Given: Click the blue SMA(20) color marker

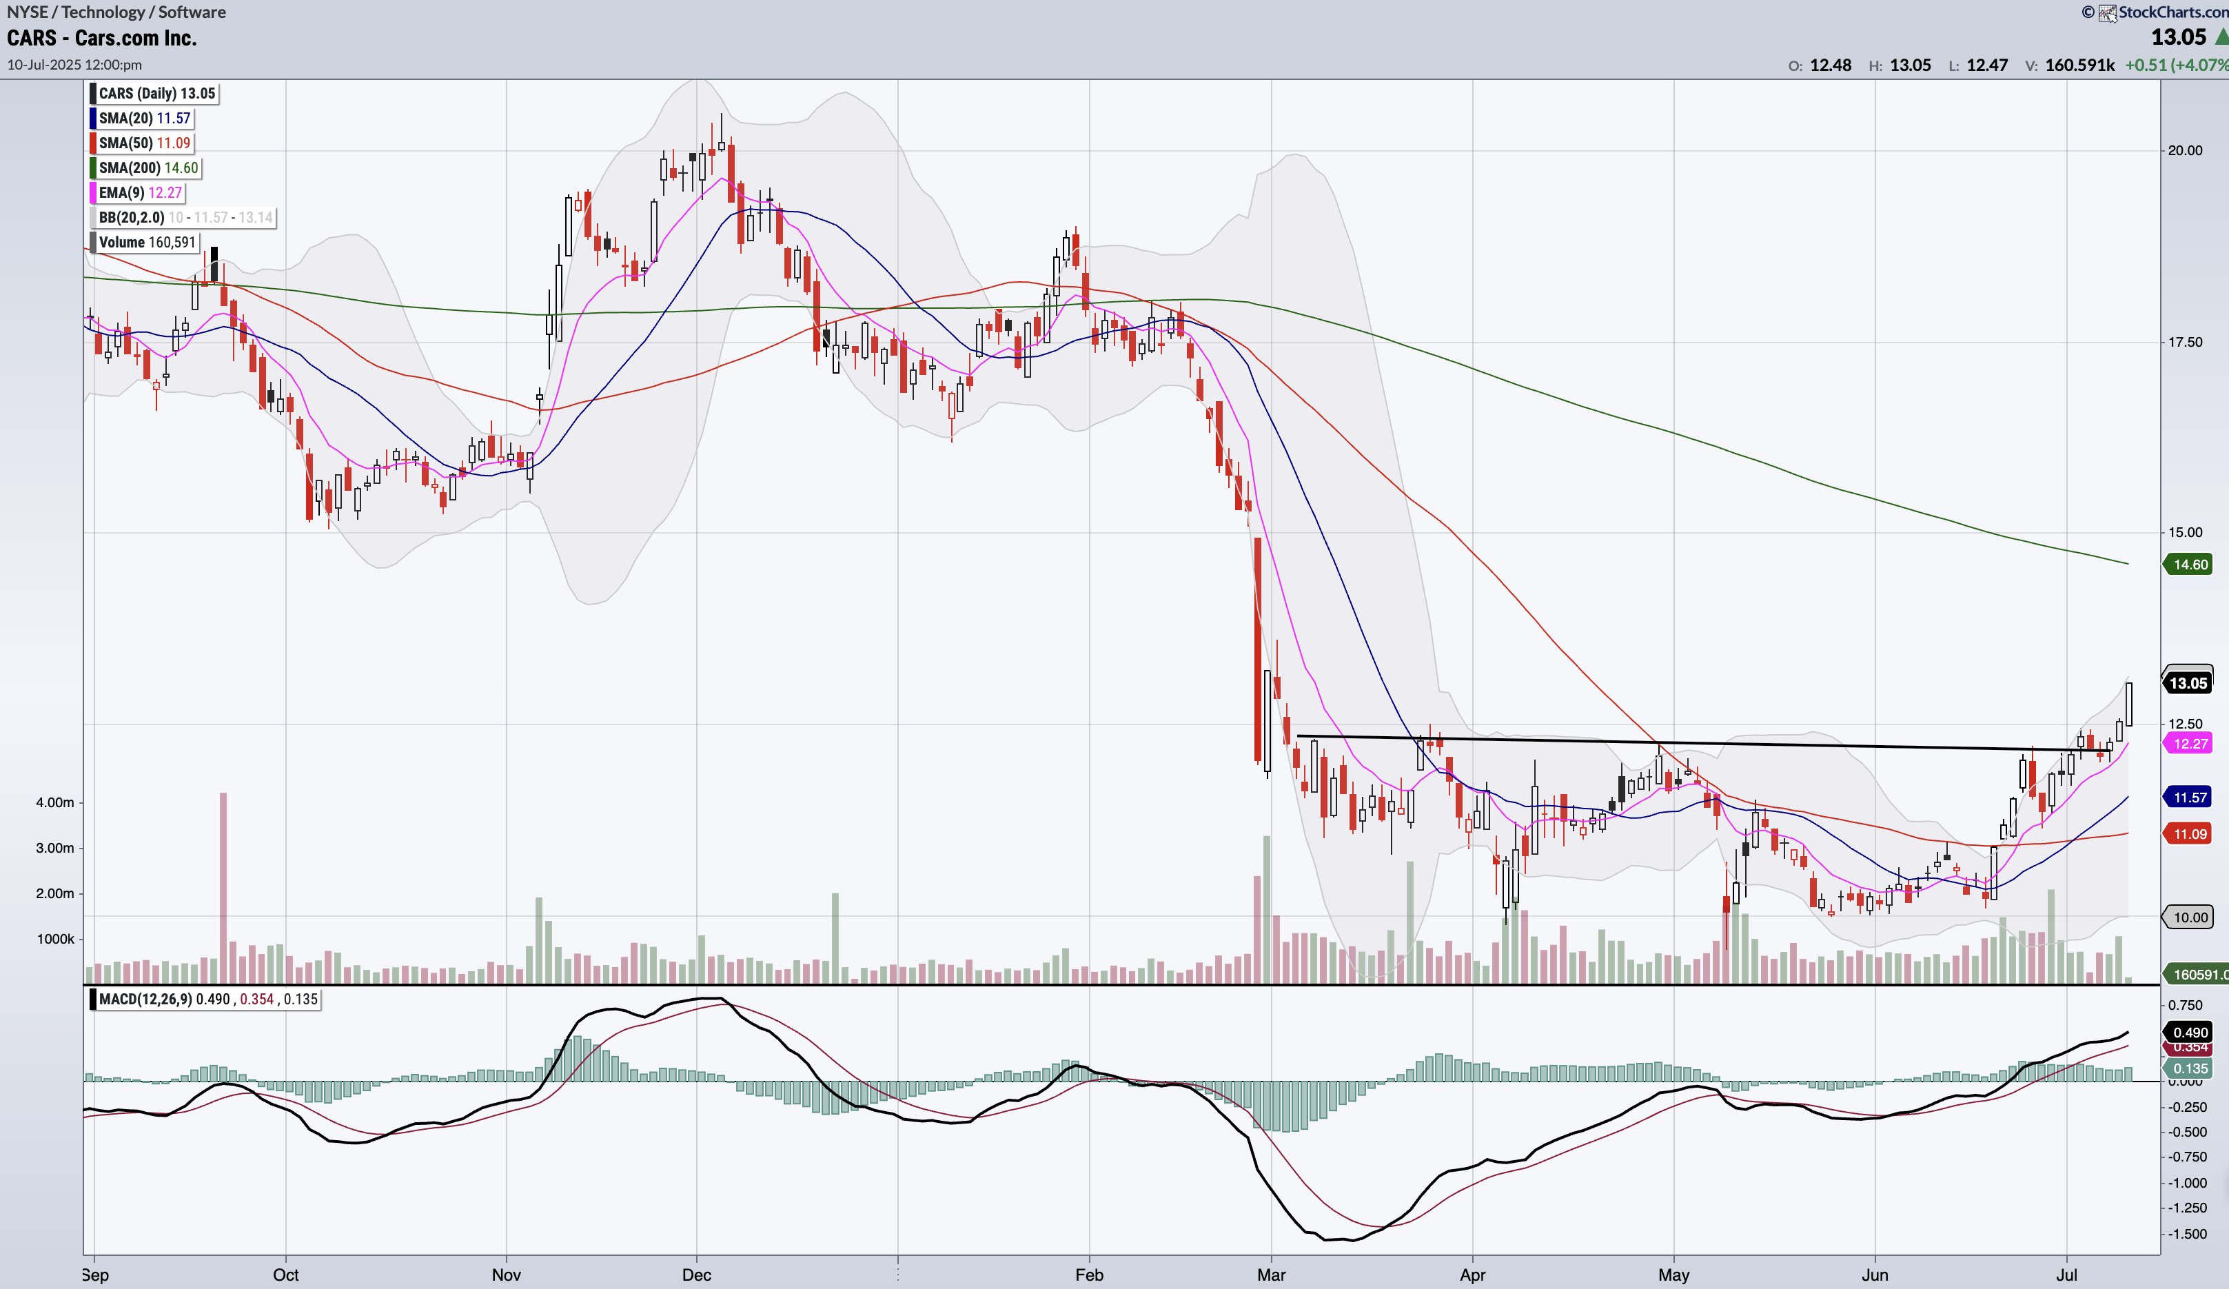Looking at the screenshot, I should (x=93, y=118).
